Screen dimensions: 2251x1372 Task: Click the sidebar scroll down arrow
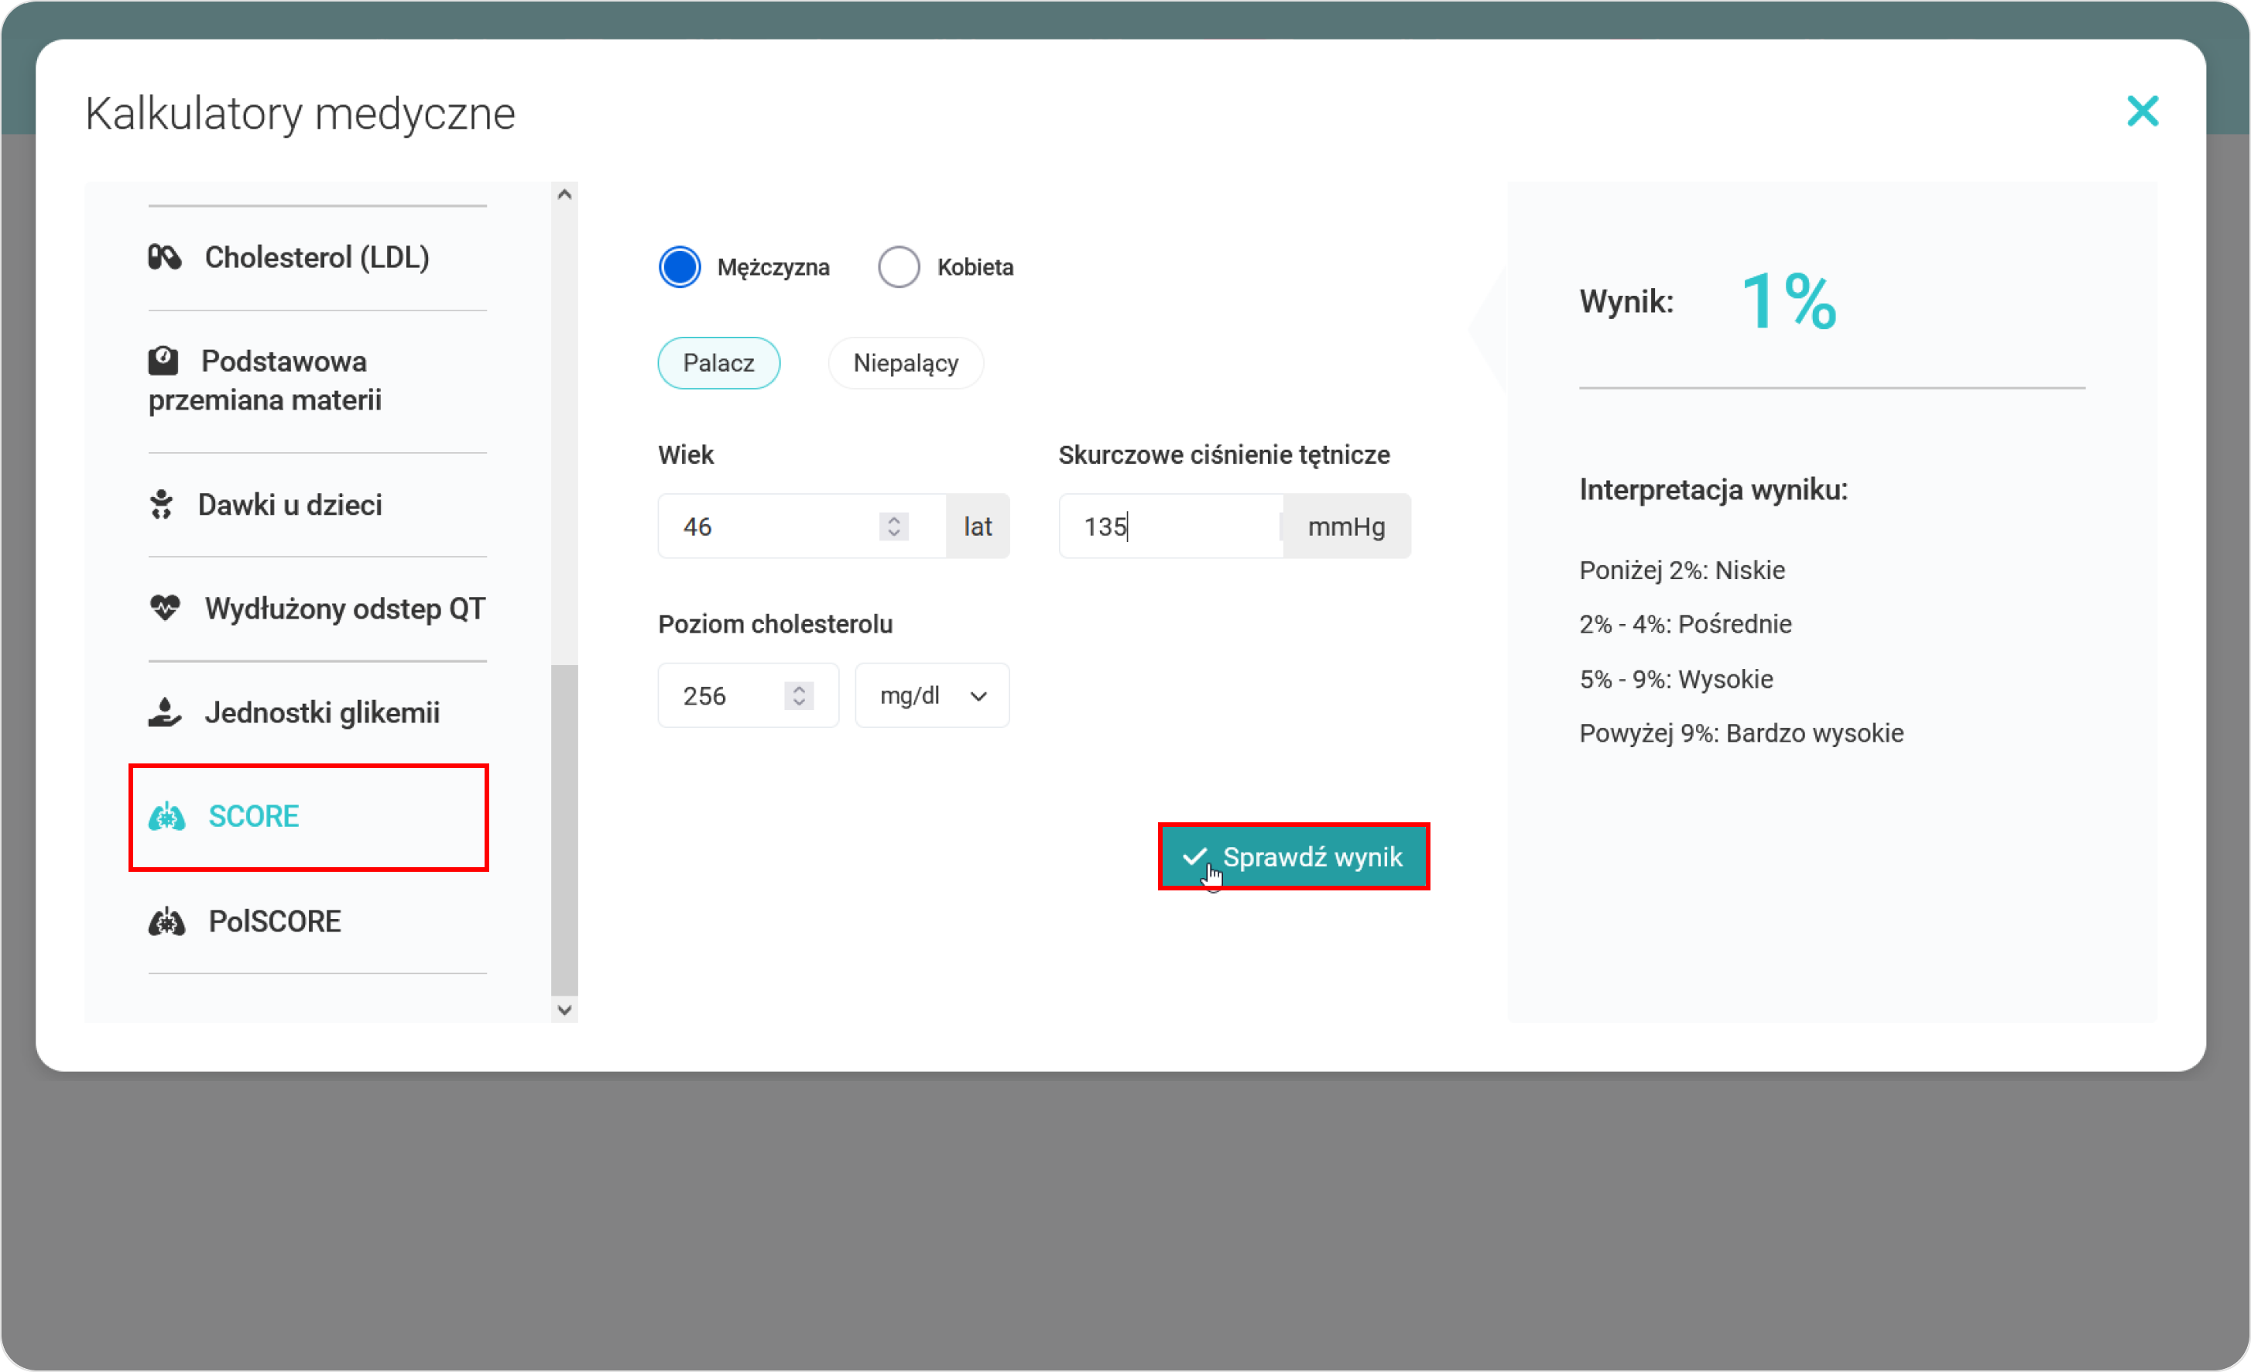point(564,1010)
